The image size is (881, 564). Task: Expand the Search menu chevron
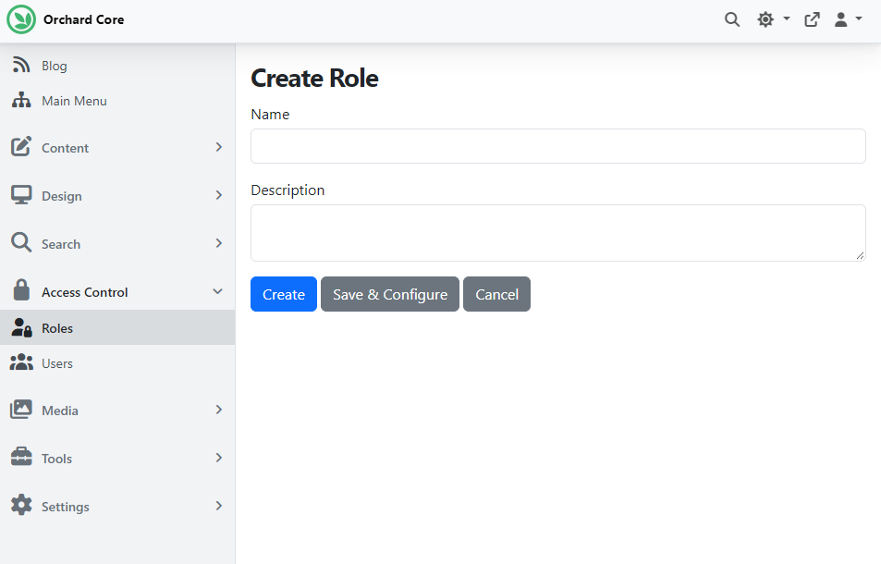[218, 243]
